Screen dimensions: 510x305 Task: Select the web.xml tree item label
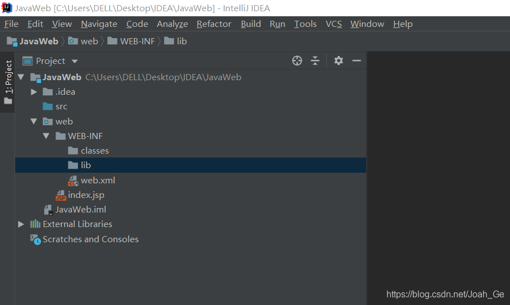[98, 181]
